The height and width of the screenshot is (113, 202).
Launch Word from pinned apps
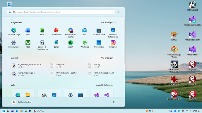[28, 32]
